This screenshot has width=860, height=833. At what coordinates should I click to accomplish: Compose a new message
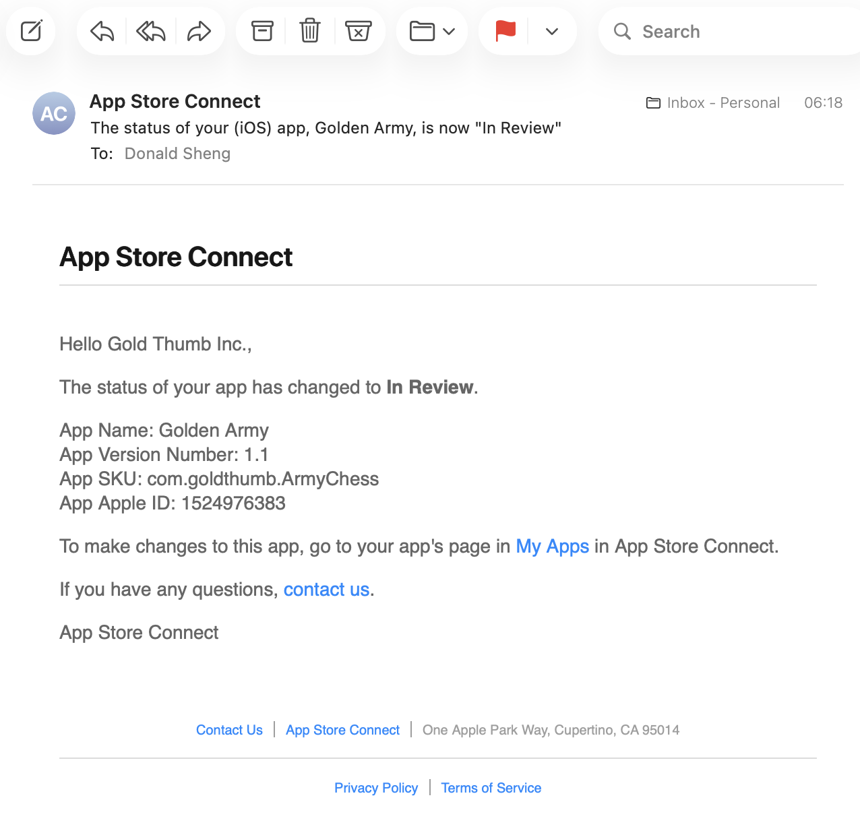31,31
